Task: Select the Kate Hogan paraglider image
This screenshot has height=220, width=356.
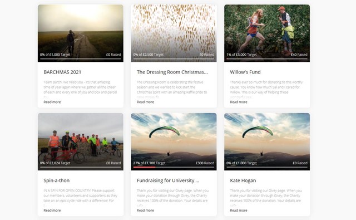Action: pyautogui.click(x=267, y=141)
